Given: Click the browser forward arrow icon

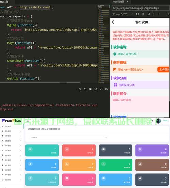Looking at the screenshot, I should pos(159,14).
